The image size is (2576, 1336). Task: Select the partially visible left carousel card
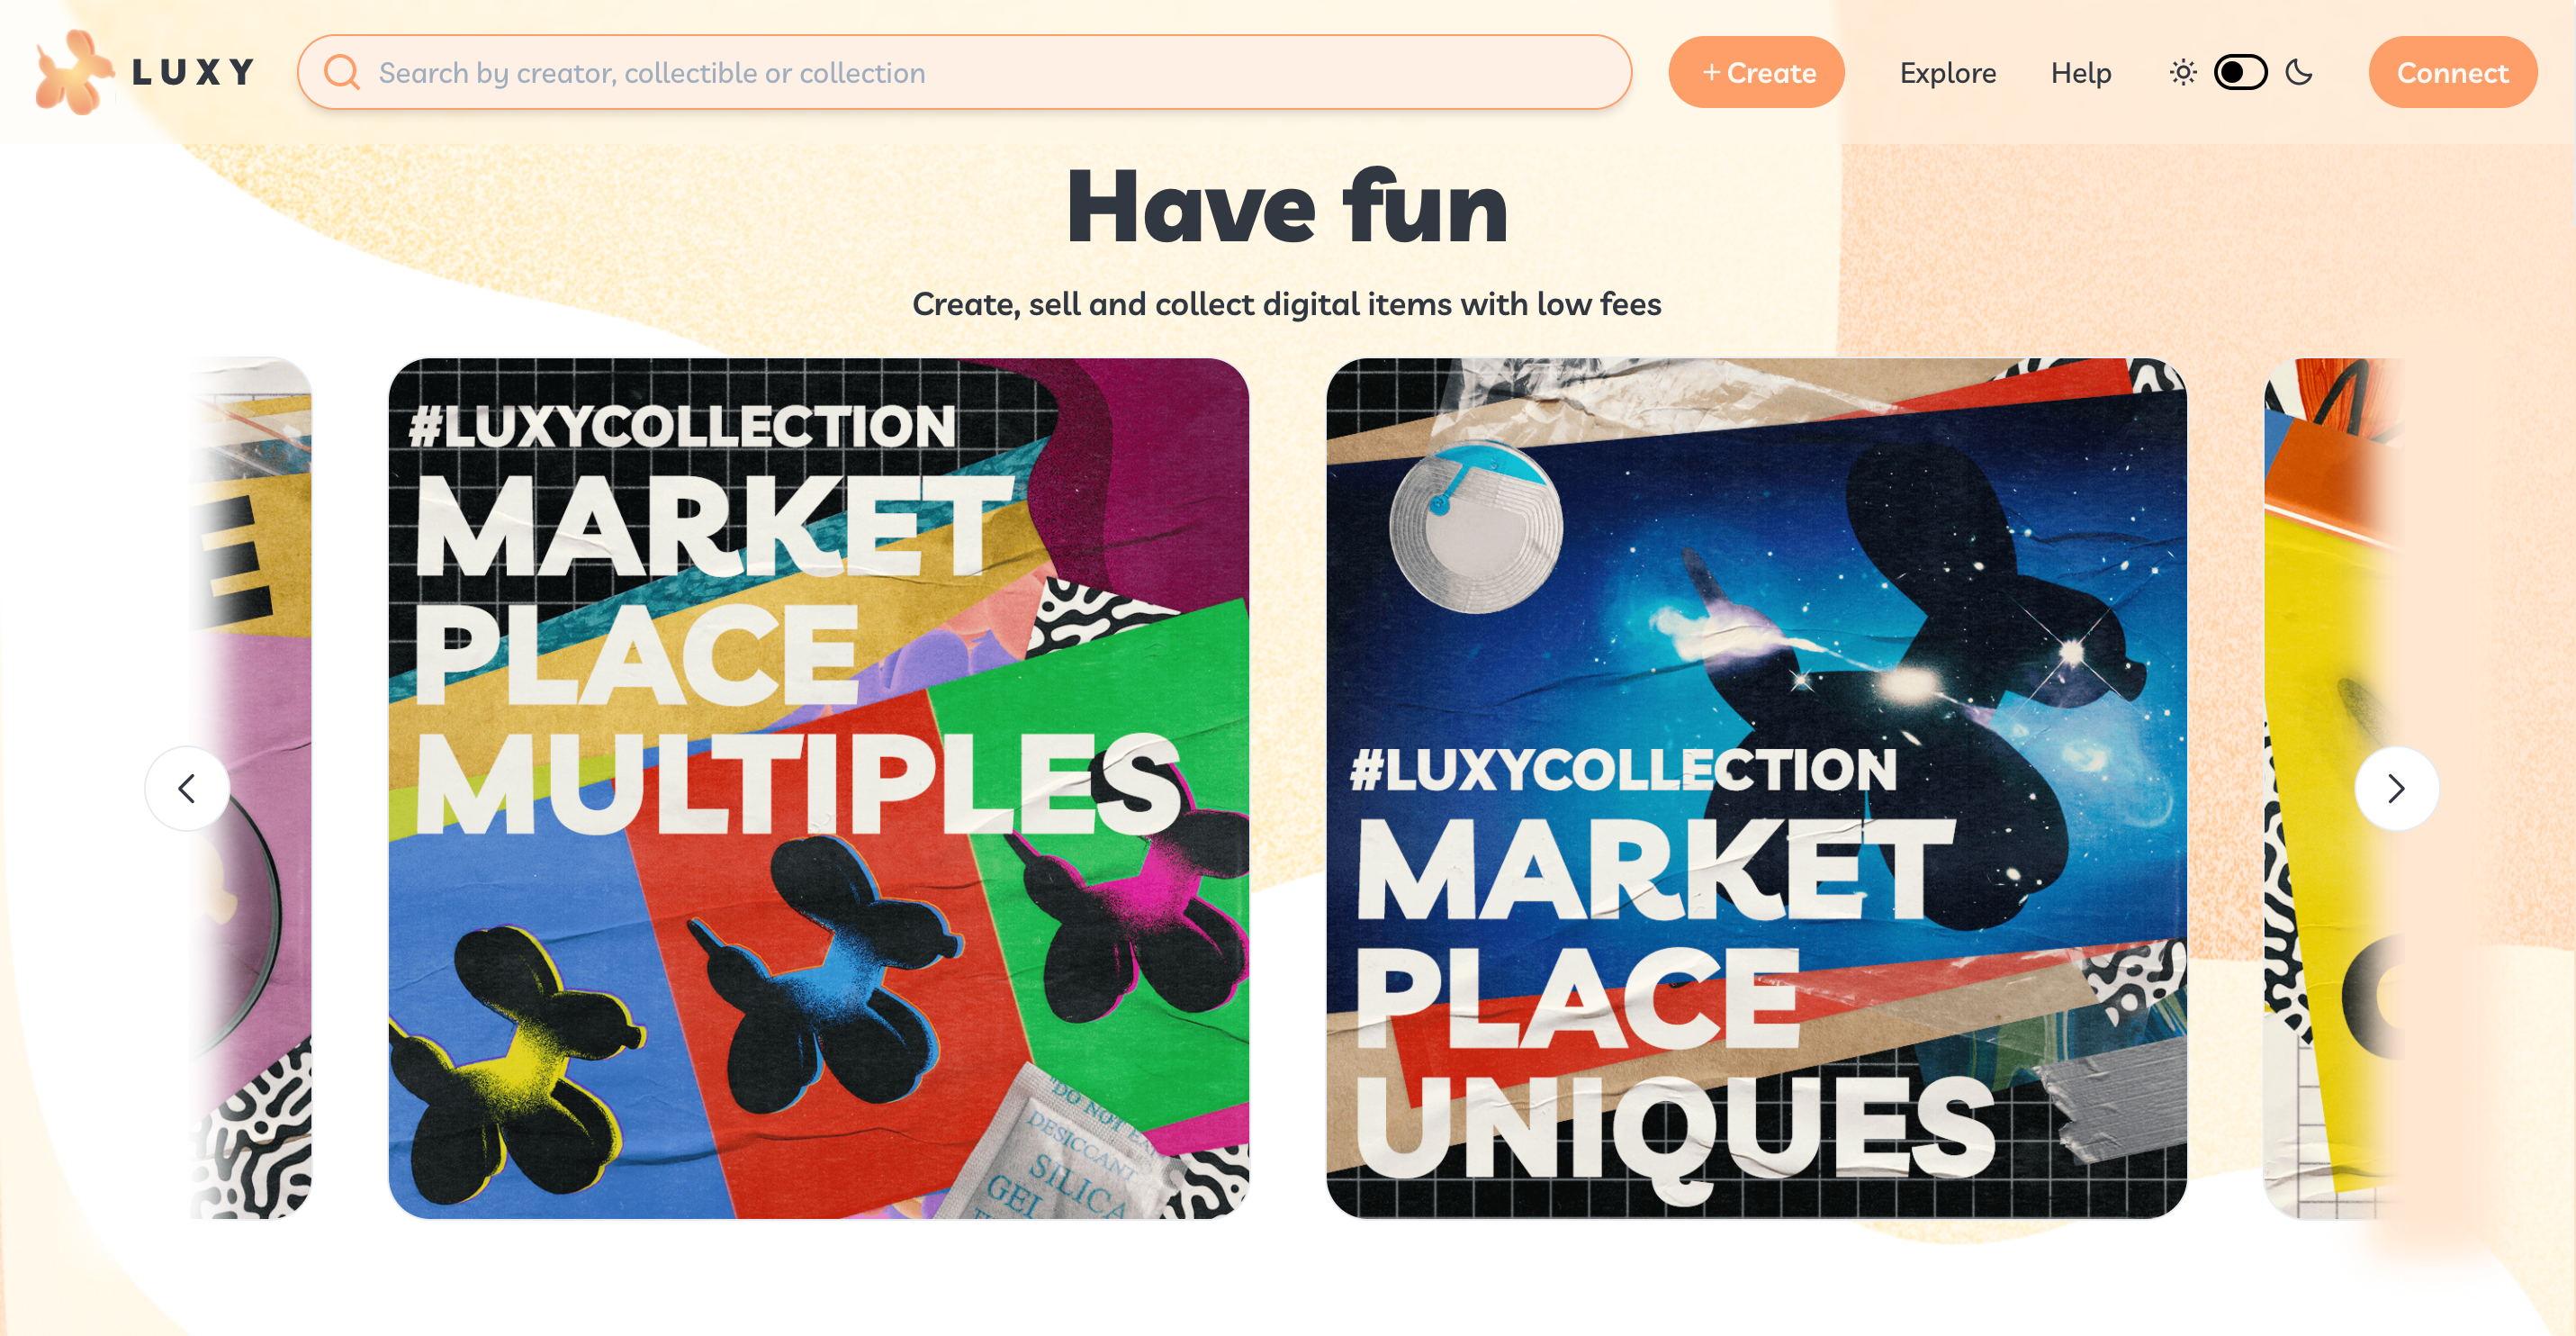pyautogui.click(x=252, y=788)
